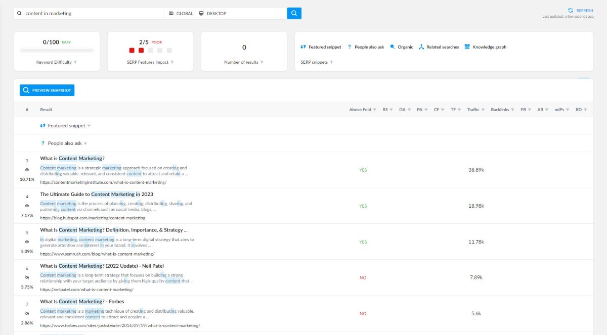Click the DESKTOP device selector
The height and width of the screenshot is (335, 607).
212,14
